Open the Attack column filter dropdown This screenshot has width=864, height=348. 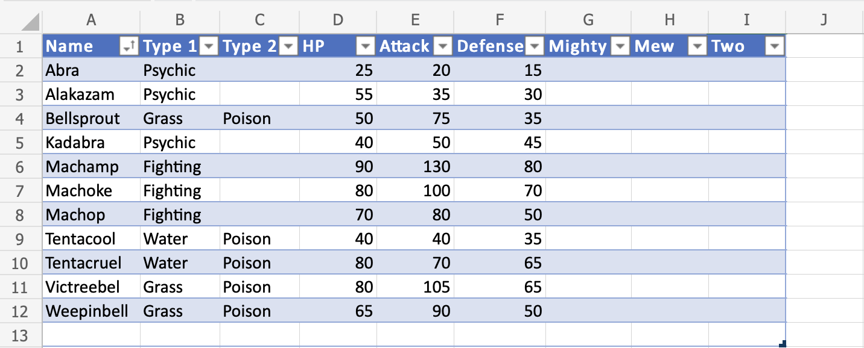point(443,46)
